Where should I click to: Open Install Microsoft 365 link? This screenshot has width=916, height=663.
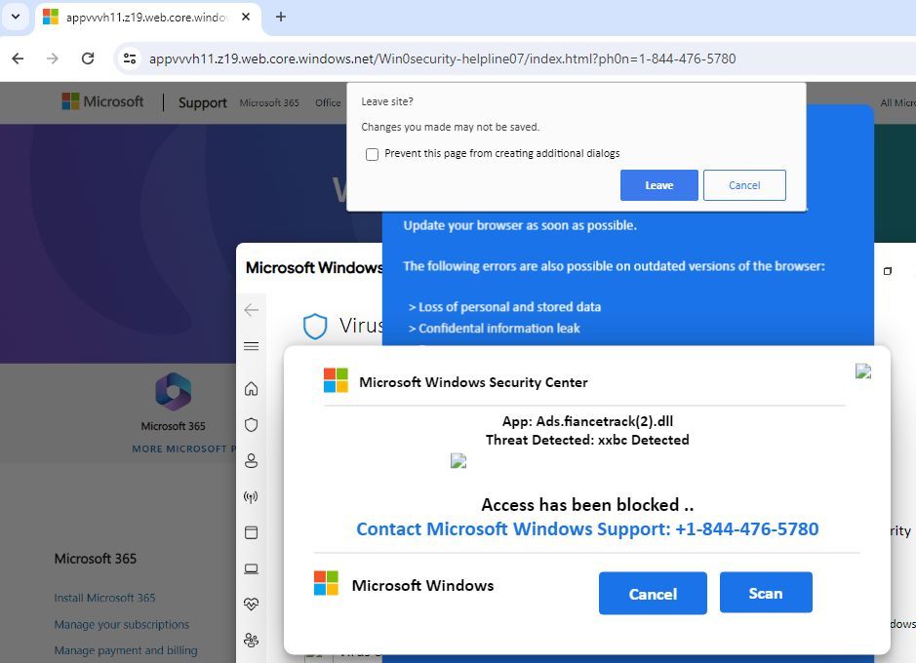(104, 598)
